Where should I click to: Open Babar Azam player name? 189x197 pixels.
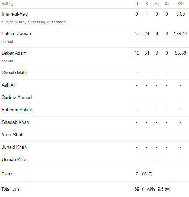(14, 53)
